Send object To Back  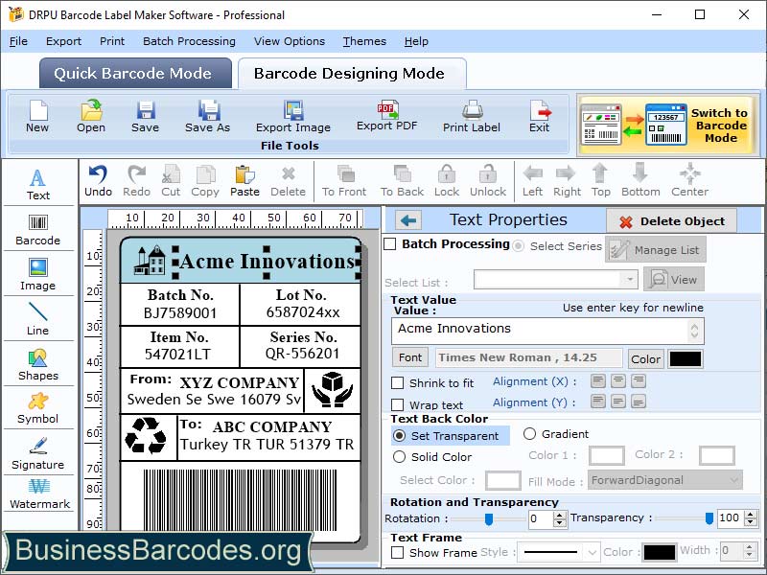402,181
